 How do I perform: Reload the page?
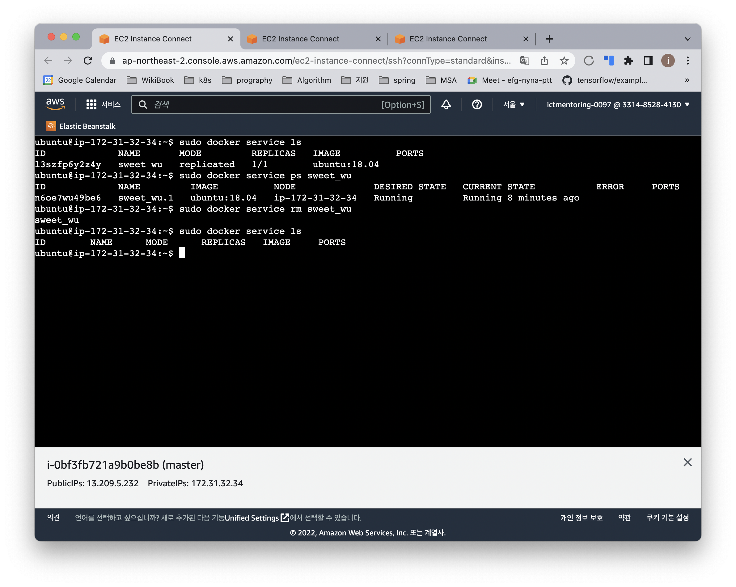[x=88, y=61]
